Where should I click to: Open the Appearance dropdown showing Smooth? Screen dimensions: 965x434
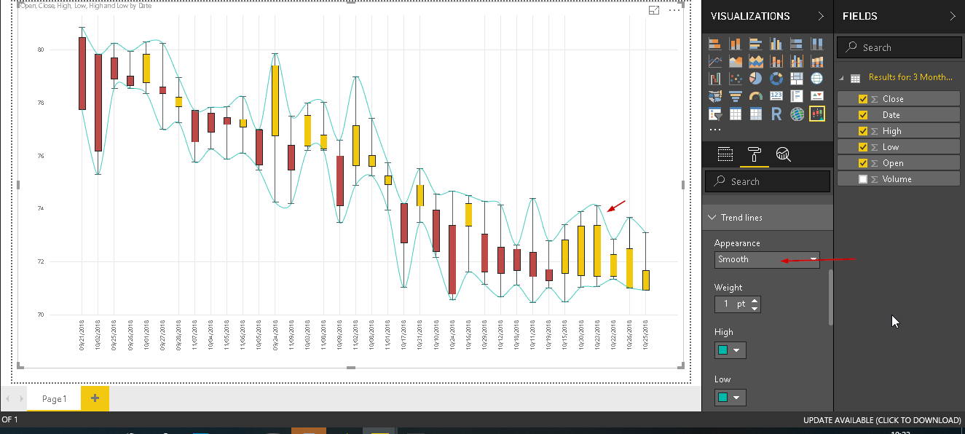(767, 259)
